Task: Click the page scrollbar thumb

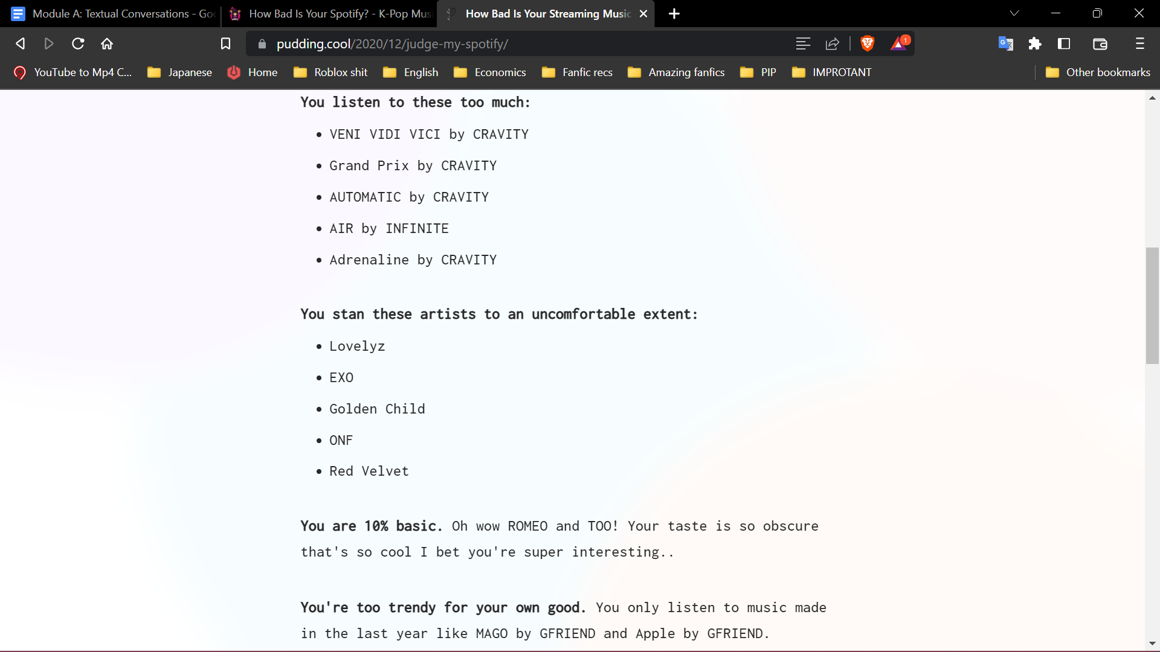Action: pyautogui.click(x=1152, y=305)
